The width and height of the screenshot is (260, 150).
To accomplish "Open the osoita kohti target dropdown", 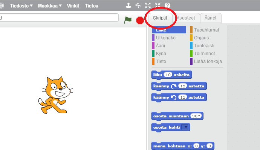I will click(x=185, y=127).
